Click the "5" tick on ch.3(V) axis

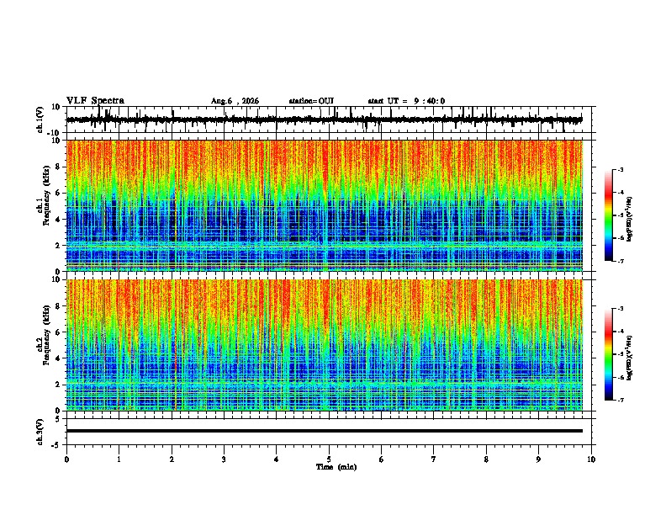tap(58, 419)
